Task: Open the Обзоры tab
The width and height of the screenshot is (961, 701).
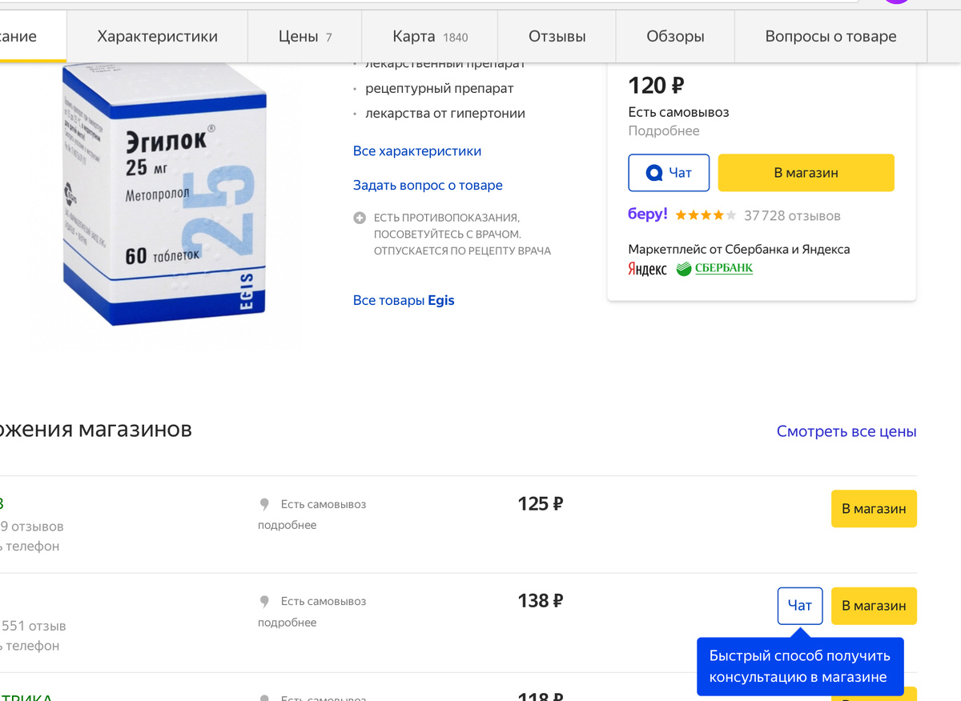Action: (675, 36)
